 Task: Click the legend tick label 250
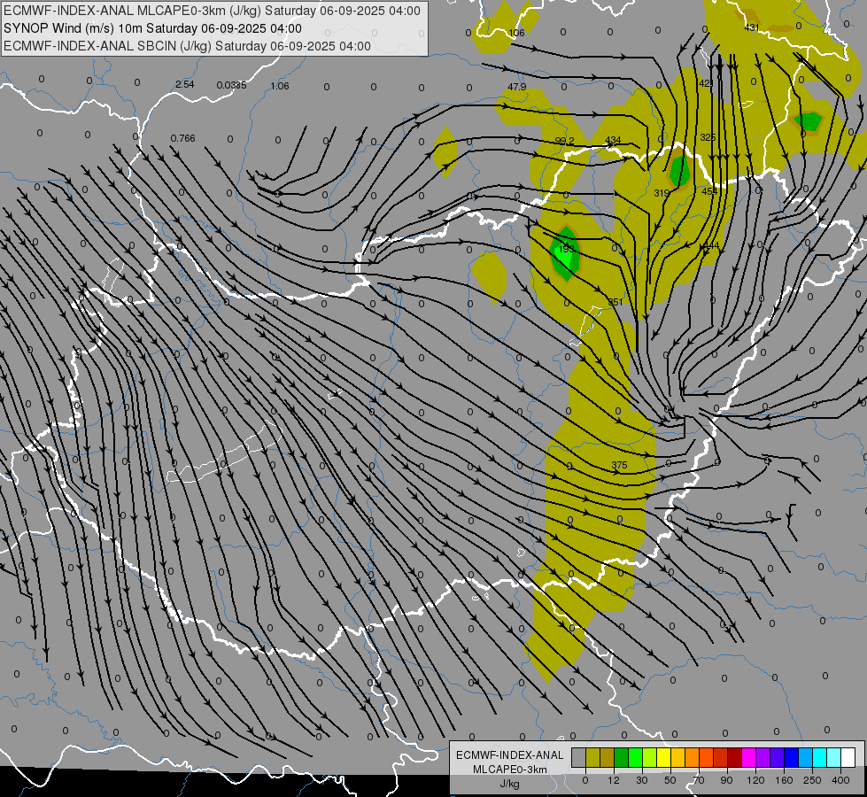pos(812,780)
